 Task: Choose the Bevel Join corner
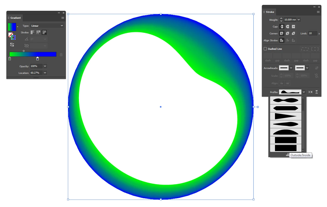point(293,33)
